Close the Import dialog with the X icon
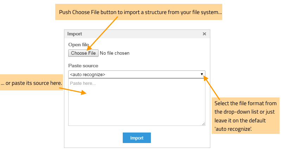The image size is (281, 156). coord(204,34)
